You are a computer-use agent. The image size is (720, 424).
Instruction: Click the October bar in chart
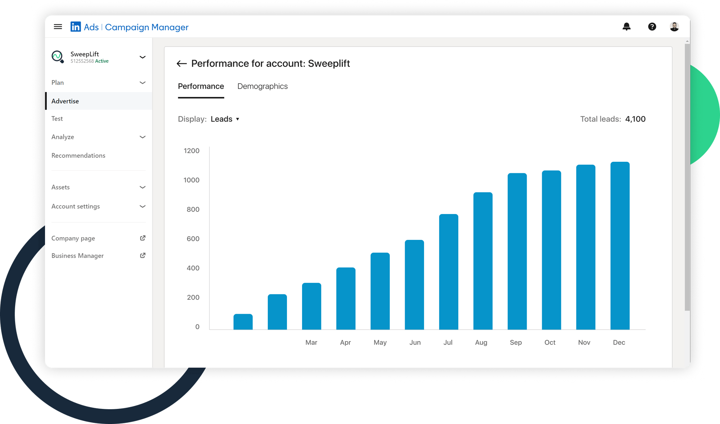coord(552,250)
